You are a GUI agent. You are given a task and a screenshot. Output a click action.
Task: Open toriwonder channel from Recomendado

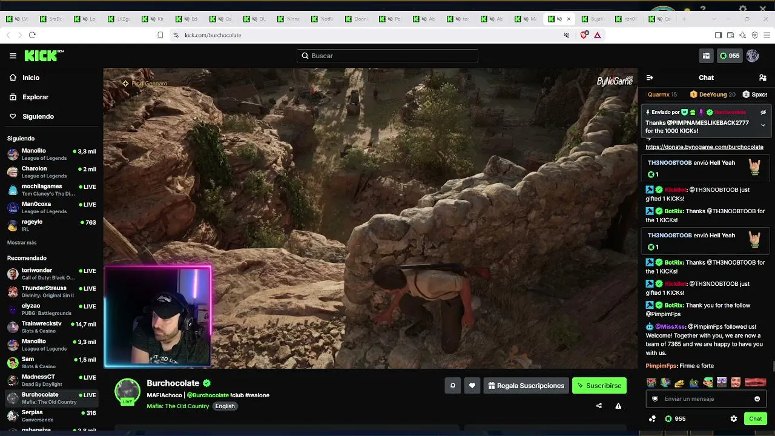point(51,274)
